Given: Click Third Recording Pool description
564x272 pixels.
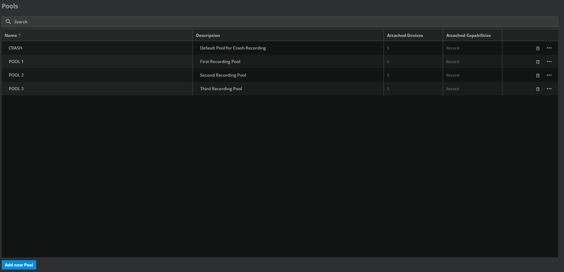Looking at the screenshot, I should click(221, 89).
